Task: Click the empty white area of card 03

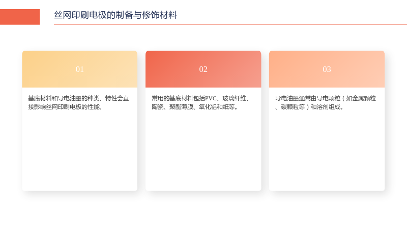Action: pyautogui.click(x=327, y=151)
